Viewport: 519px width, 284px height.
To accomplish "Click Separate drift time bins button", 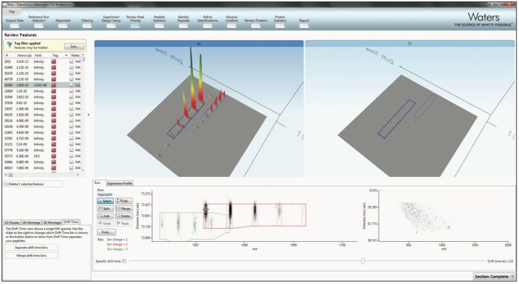I will [x=31, y=247].
